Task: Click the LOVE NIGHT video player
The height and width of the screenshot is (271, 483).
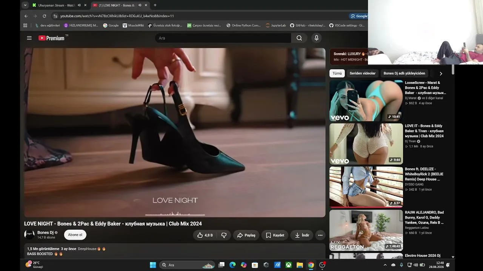Action: (175, 132)
